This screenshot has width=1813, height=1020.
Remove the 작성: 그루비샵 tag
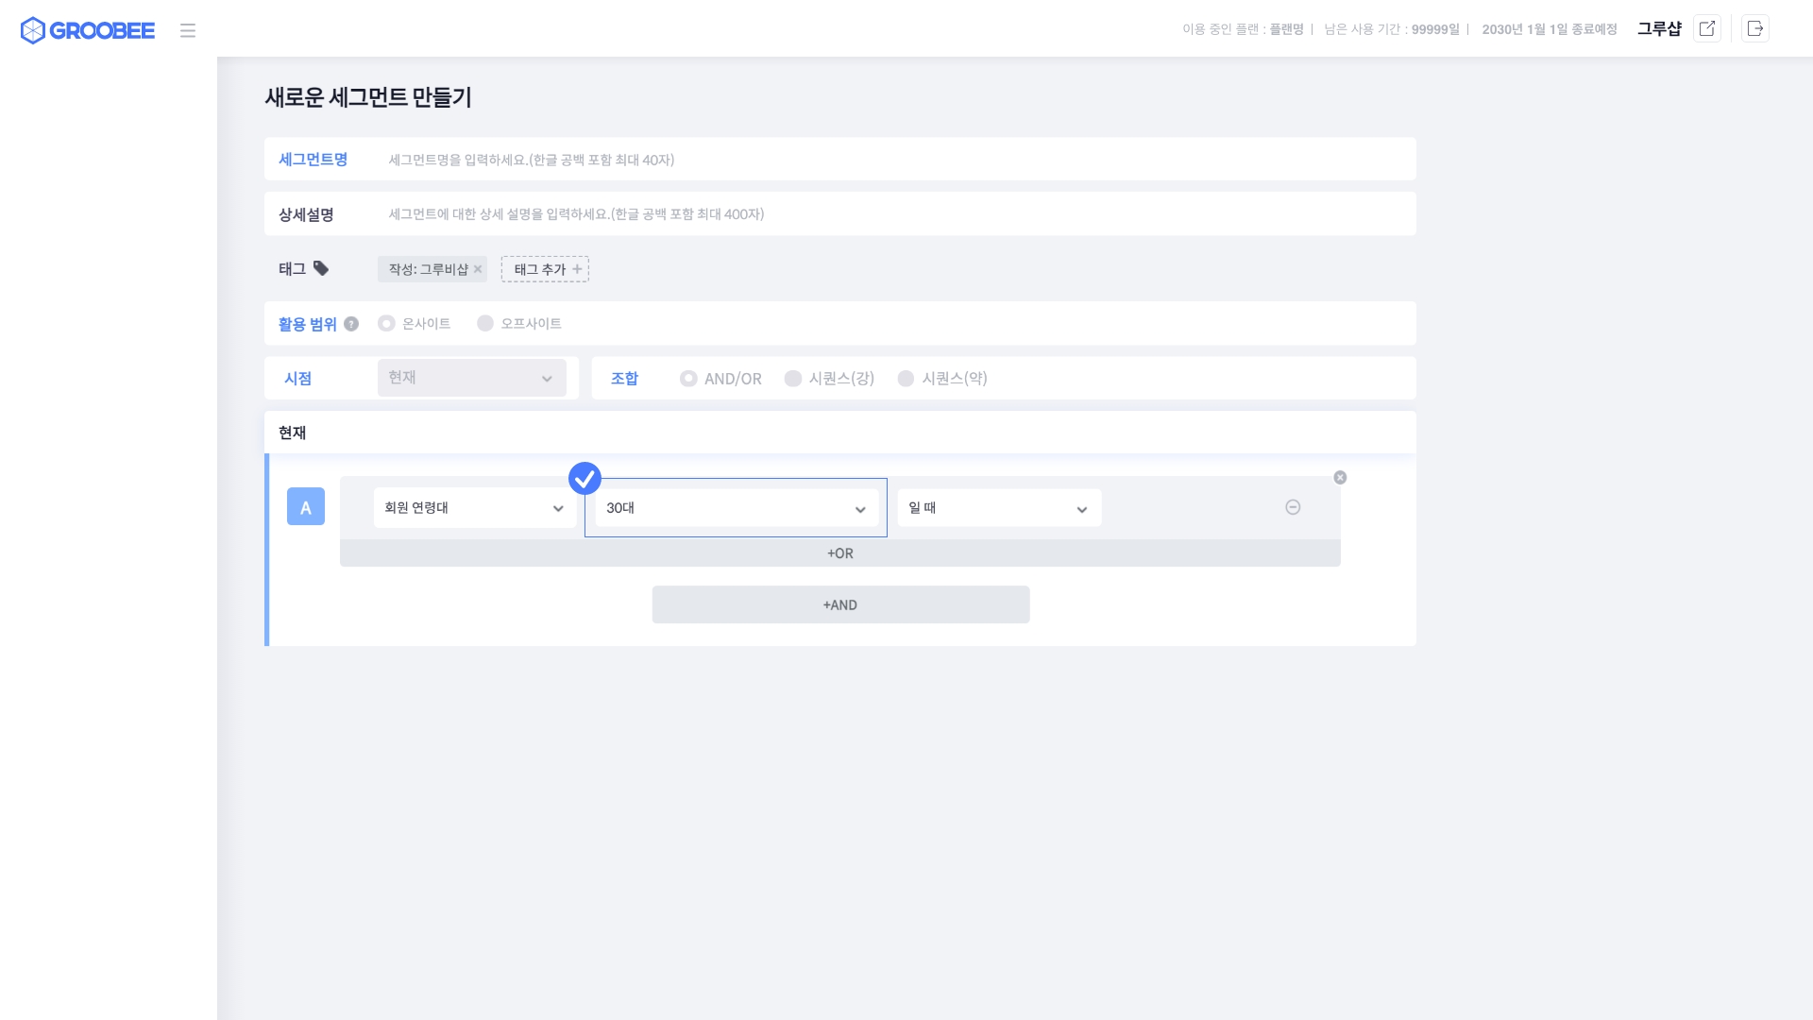(478, 269)
